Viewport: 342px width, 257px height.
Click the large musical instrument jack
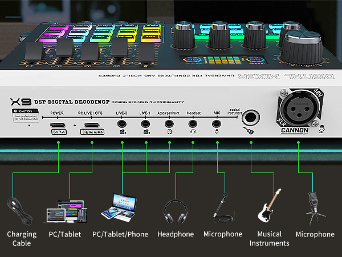coord(251,118)
